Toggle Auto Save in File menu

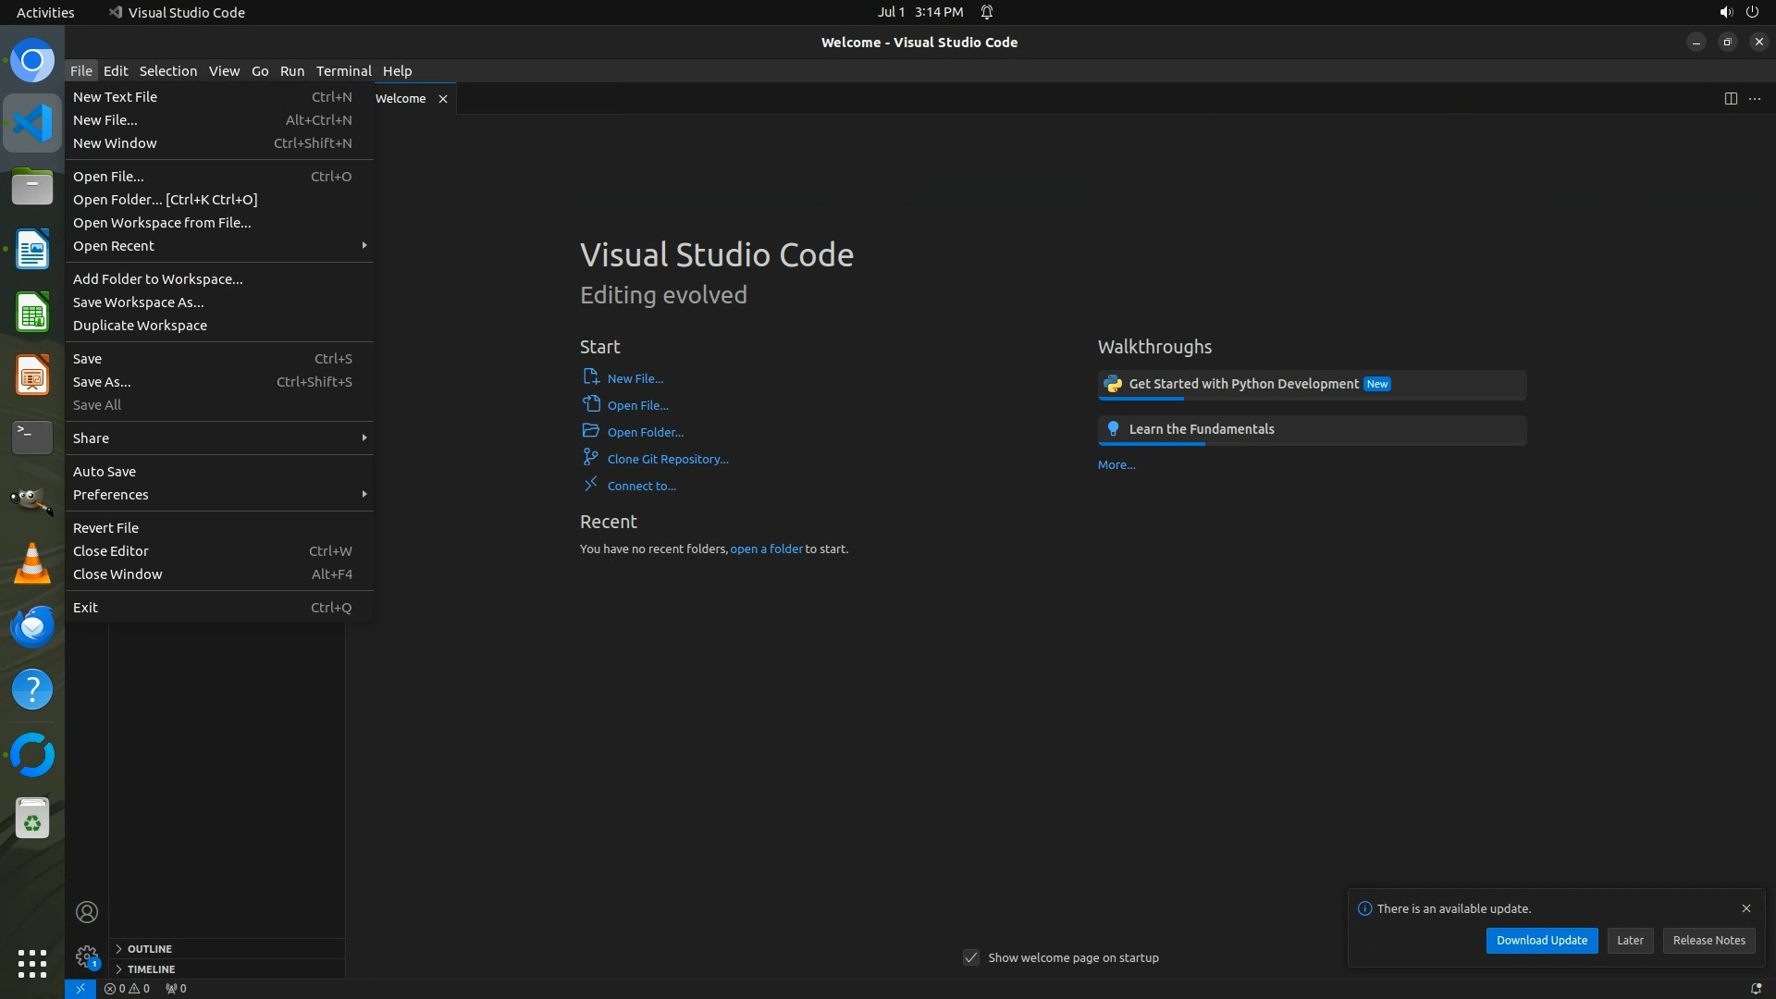[105, 471]
